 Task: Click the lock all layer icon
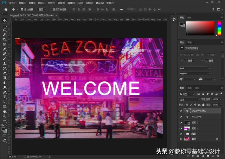pyautogui.click(x=203, y=105)
